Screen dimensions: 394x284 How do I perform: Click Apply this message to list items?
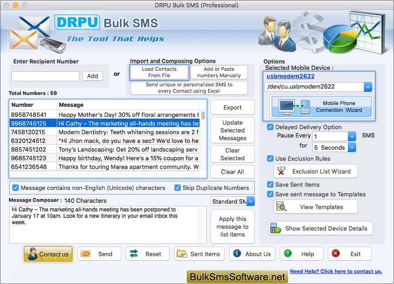(x=232, y=226)
